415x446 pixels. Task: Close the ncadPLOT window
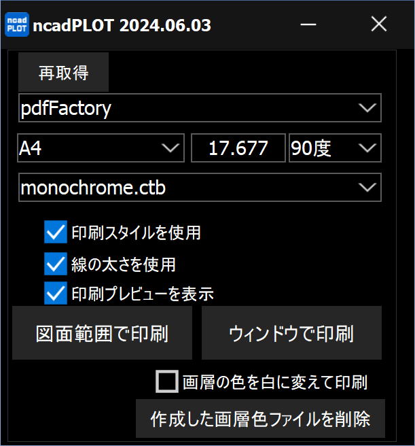tap(379, 24)
